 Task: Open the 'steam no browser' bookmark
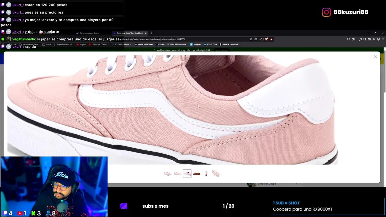pyautogui.click(x=144, y=45)
